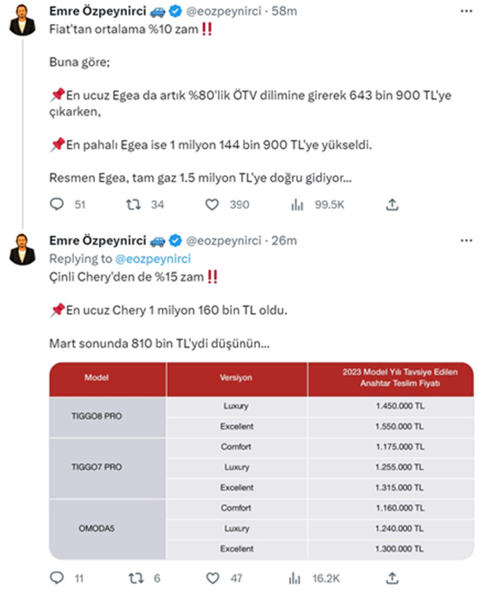Reply to the Fiat price hike tweet
Viewport: 486px width, 597px height.
click(59, 205)
